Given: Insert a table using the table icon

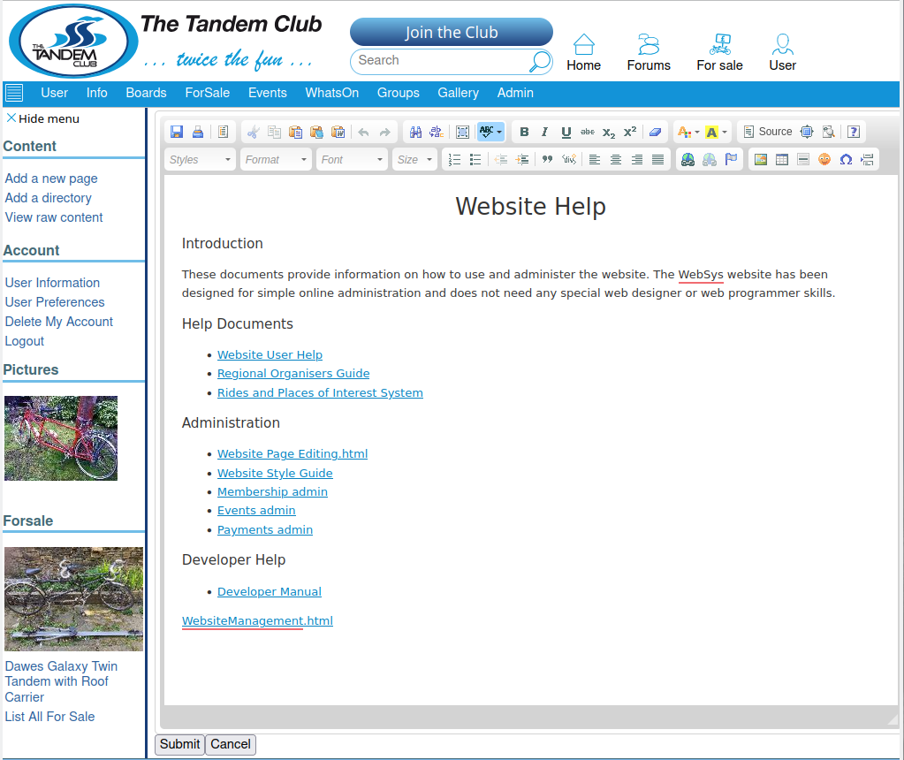Looking at the screenshot, I should click(782, 159).
